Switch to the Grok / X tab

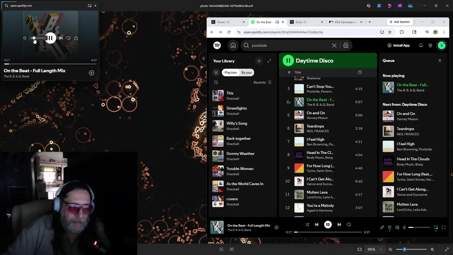tap(306, 22)
